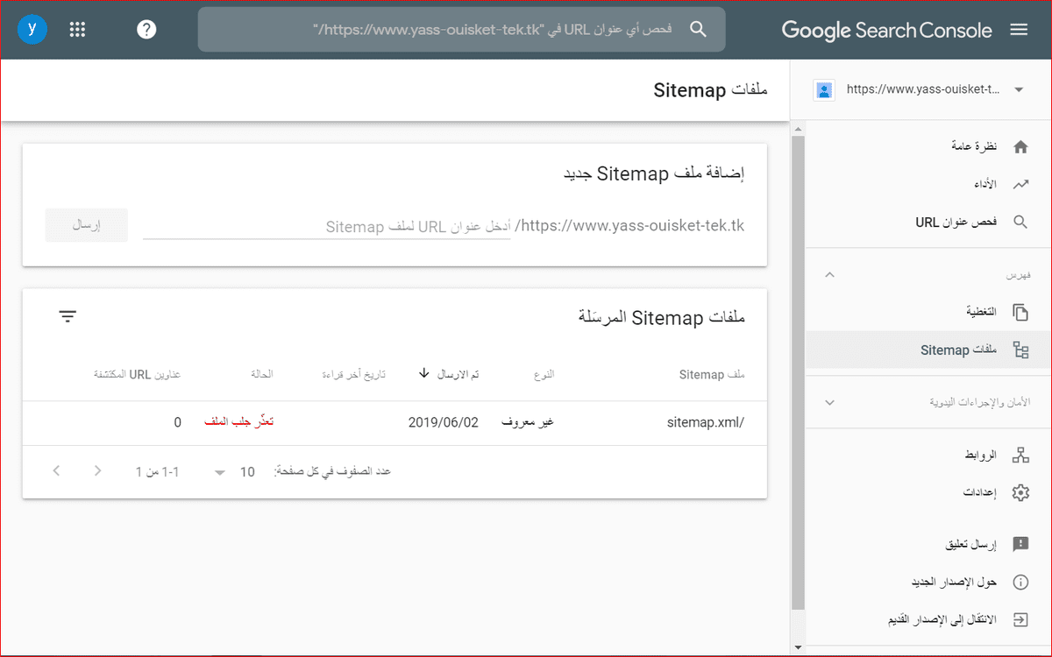Click the filter icon in submitted sitemaps
The width and height of the screenshot is (1052, 657).
tap(68, 316)
